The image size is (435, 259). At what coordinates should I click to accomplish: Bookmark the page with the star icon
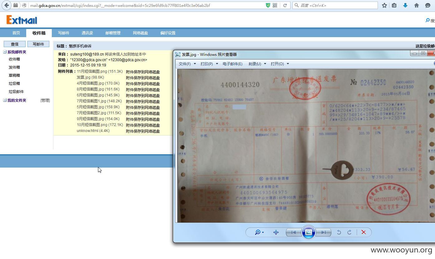(x=384, y=5)
